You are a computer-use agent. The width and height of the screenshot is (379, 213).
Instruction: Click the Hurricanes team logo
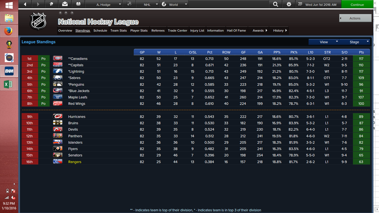click(57, 116)
